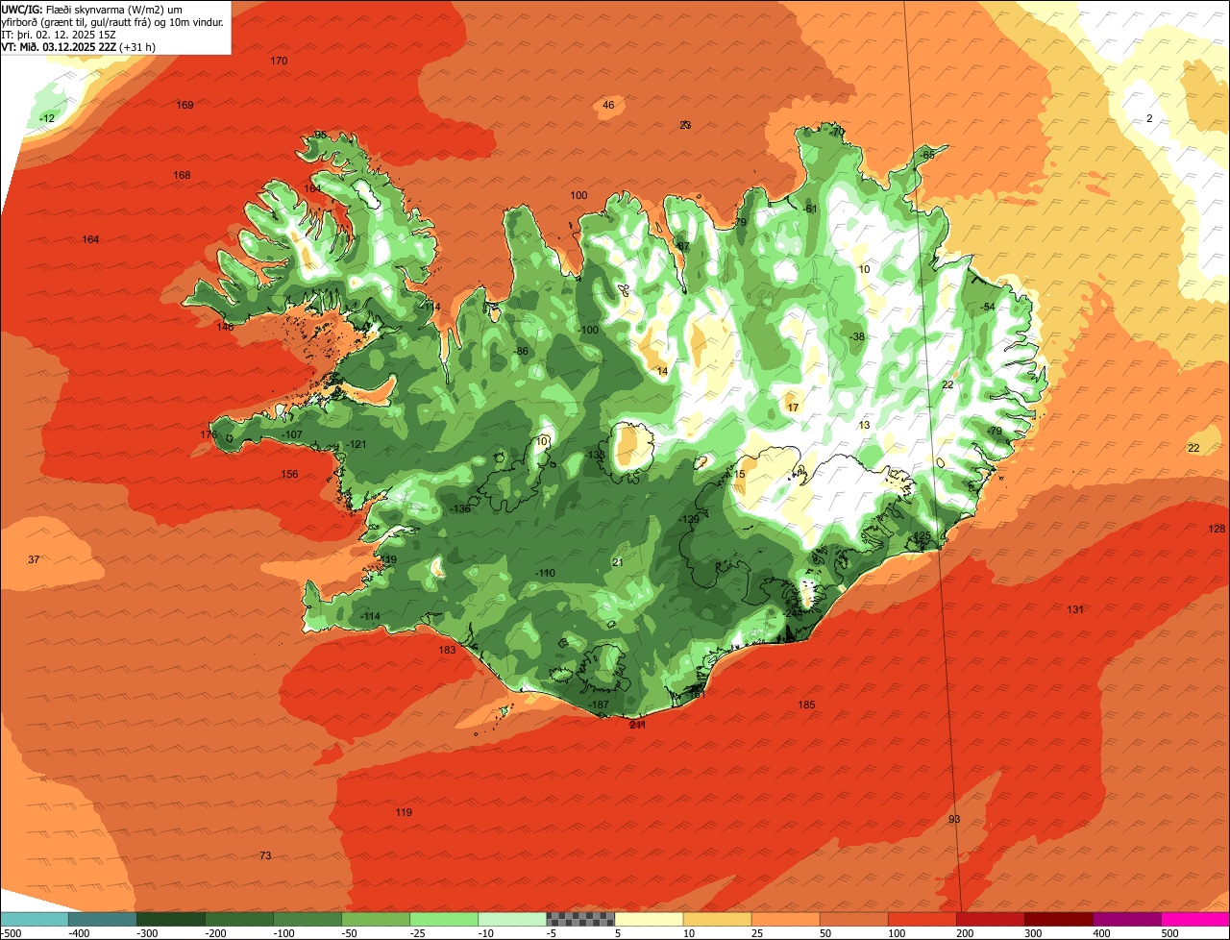Click the olive green legend swatch from -50 to -25

[375, 918]
